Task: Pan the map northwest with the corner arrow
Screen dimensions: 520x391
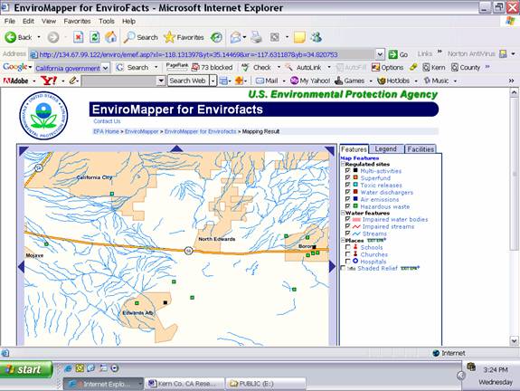Action: (x=23, y=150)
